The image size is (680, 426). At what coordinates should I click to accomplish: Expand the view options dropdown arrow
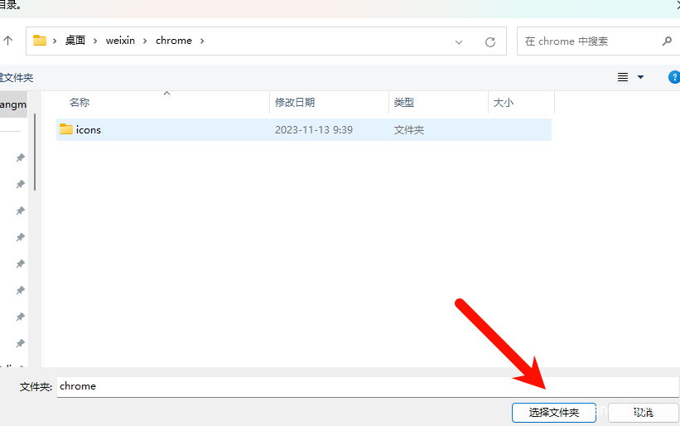(640, 77)
